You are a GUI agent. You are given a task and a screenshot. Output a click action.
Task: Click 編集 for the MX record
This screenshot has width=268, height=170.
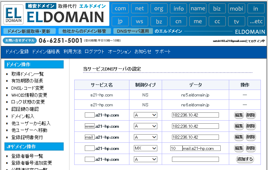239,148
